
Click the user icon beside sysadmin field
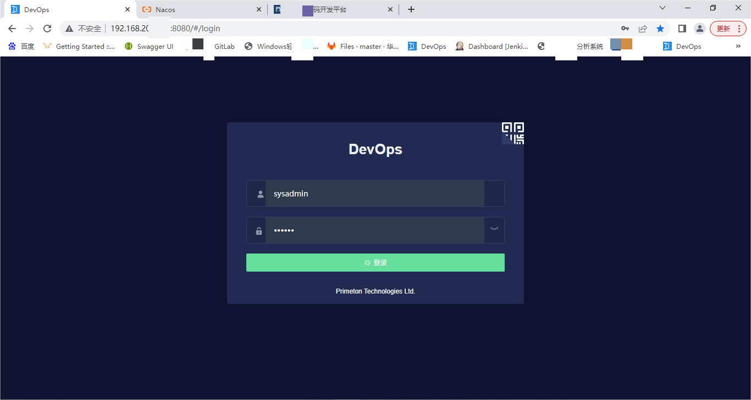click(261, 194)
